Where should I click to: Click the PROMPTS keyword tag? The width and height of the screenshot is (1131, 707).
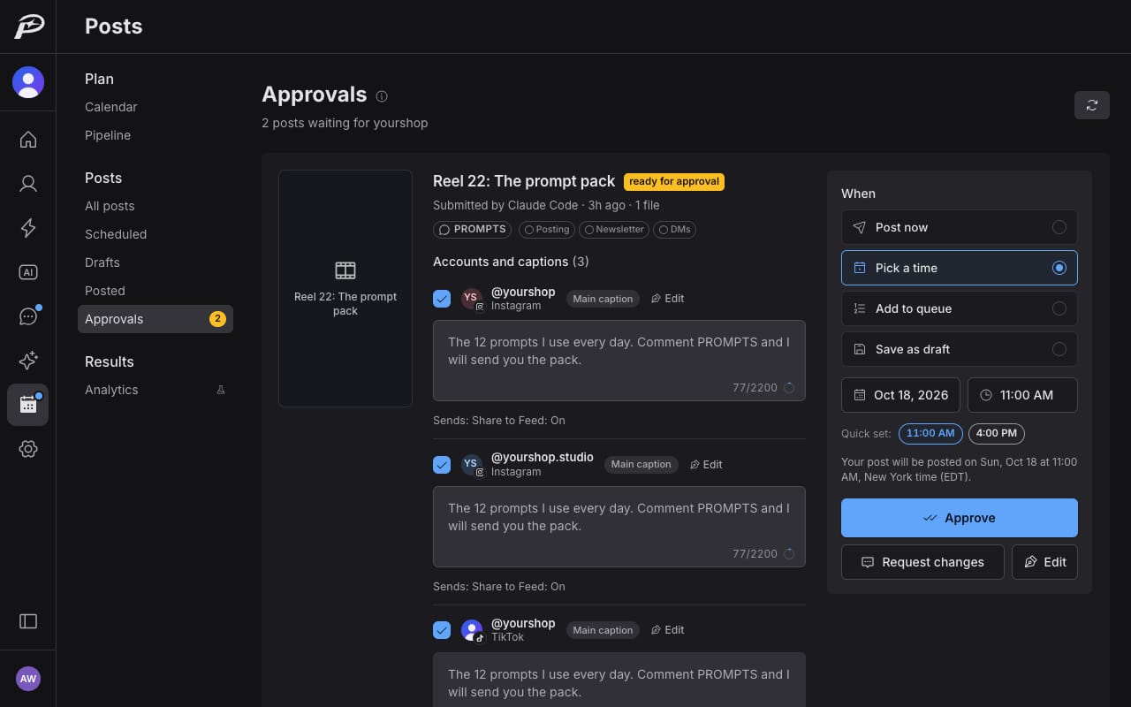472,230
